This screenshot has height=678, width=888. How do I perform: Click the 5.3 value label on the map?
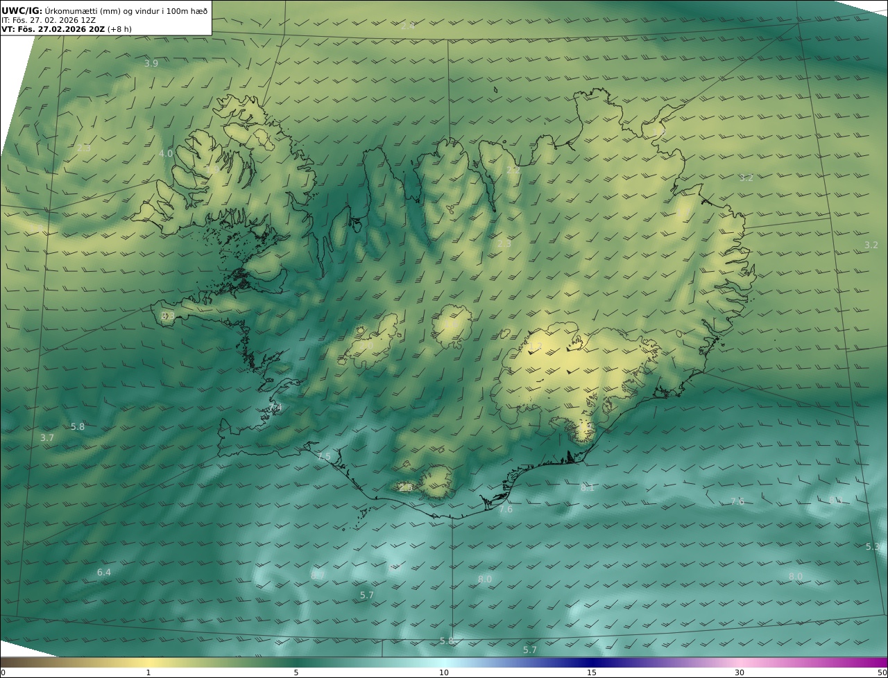click(x=873, y=547)
